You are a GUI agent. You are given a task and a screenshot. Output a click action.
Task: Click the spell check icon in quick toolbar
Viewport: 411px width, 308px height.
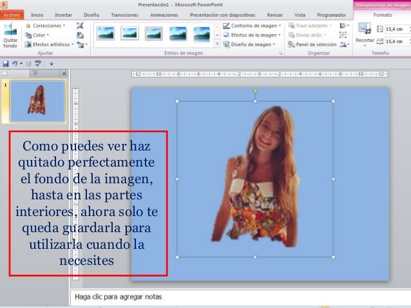tap(38, 64)
